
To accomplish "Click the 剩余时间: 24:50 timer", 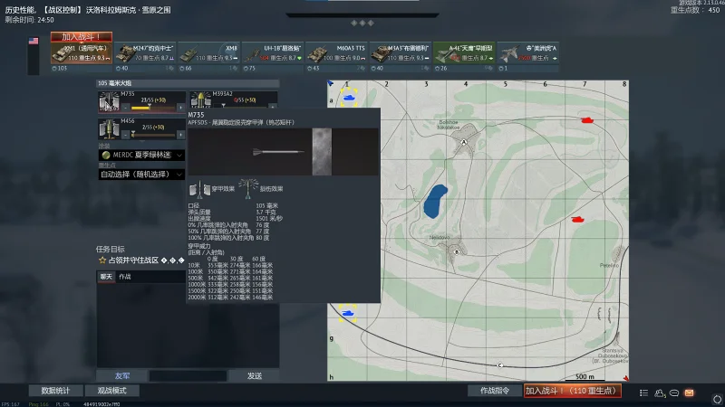I will [x=29, y=20].
